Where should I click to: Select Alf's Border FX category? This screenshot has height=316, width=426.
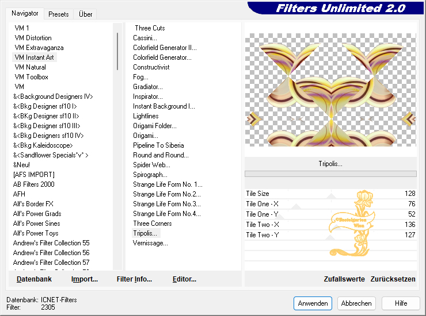(x=33, y=204)
